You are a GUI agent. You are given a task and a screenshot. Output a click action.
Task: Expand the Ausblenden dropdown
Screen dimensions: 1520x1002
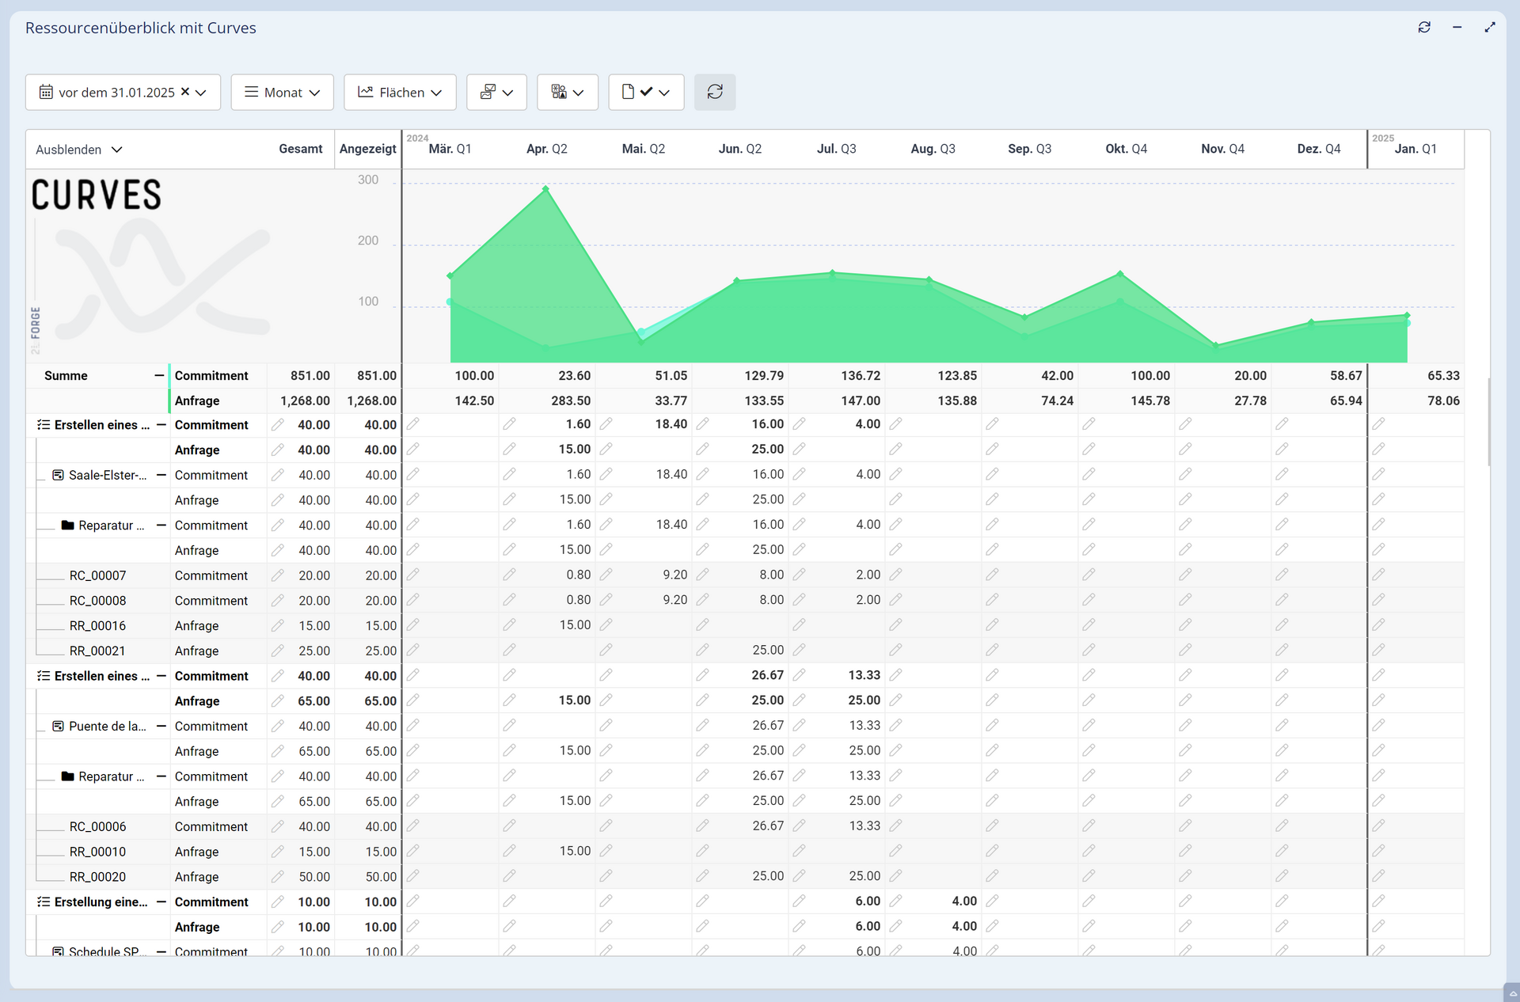[79, 150]
